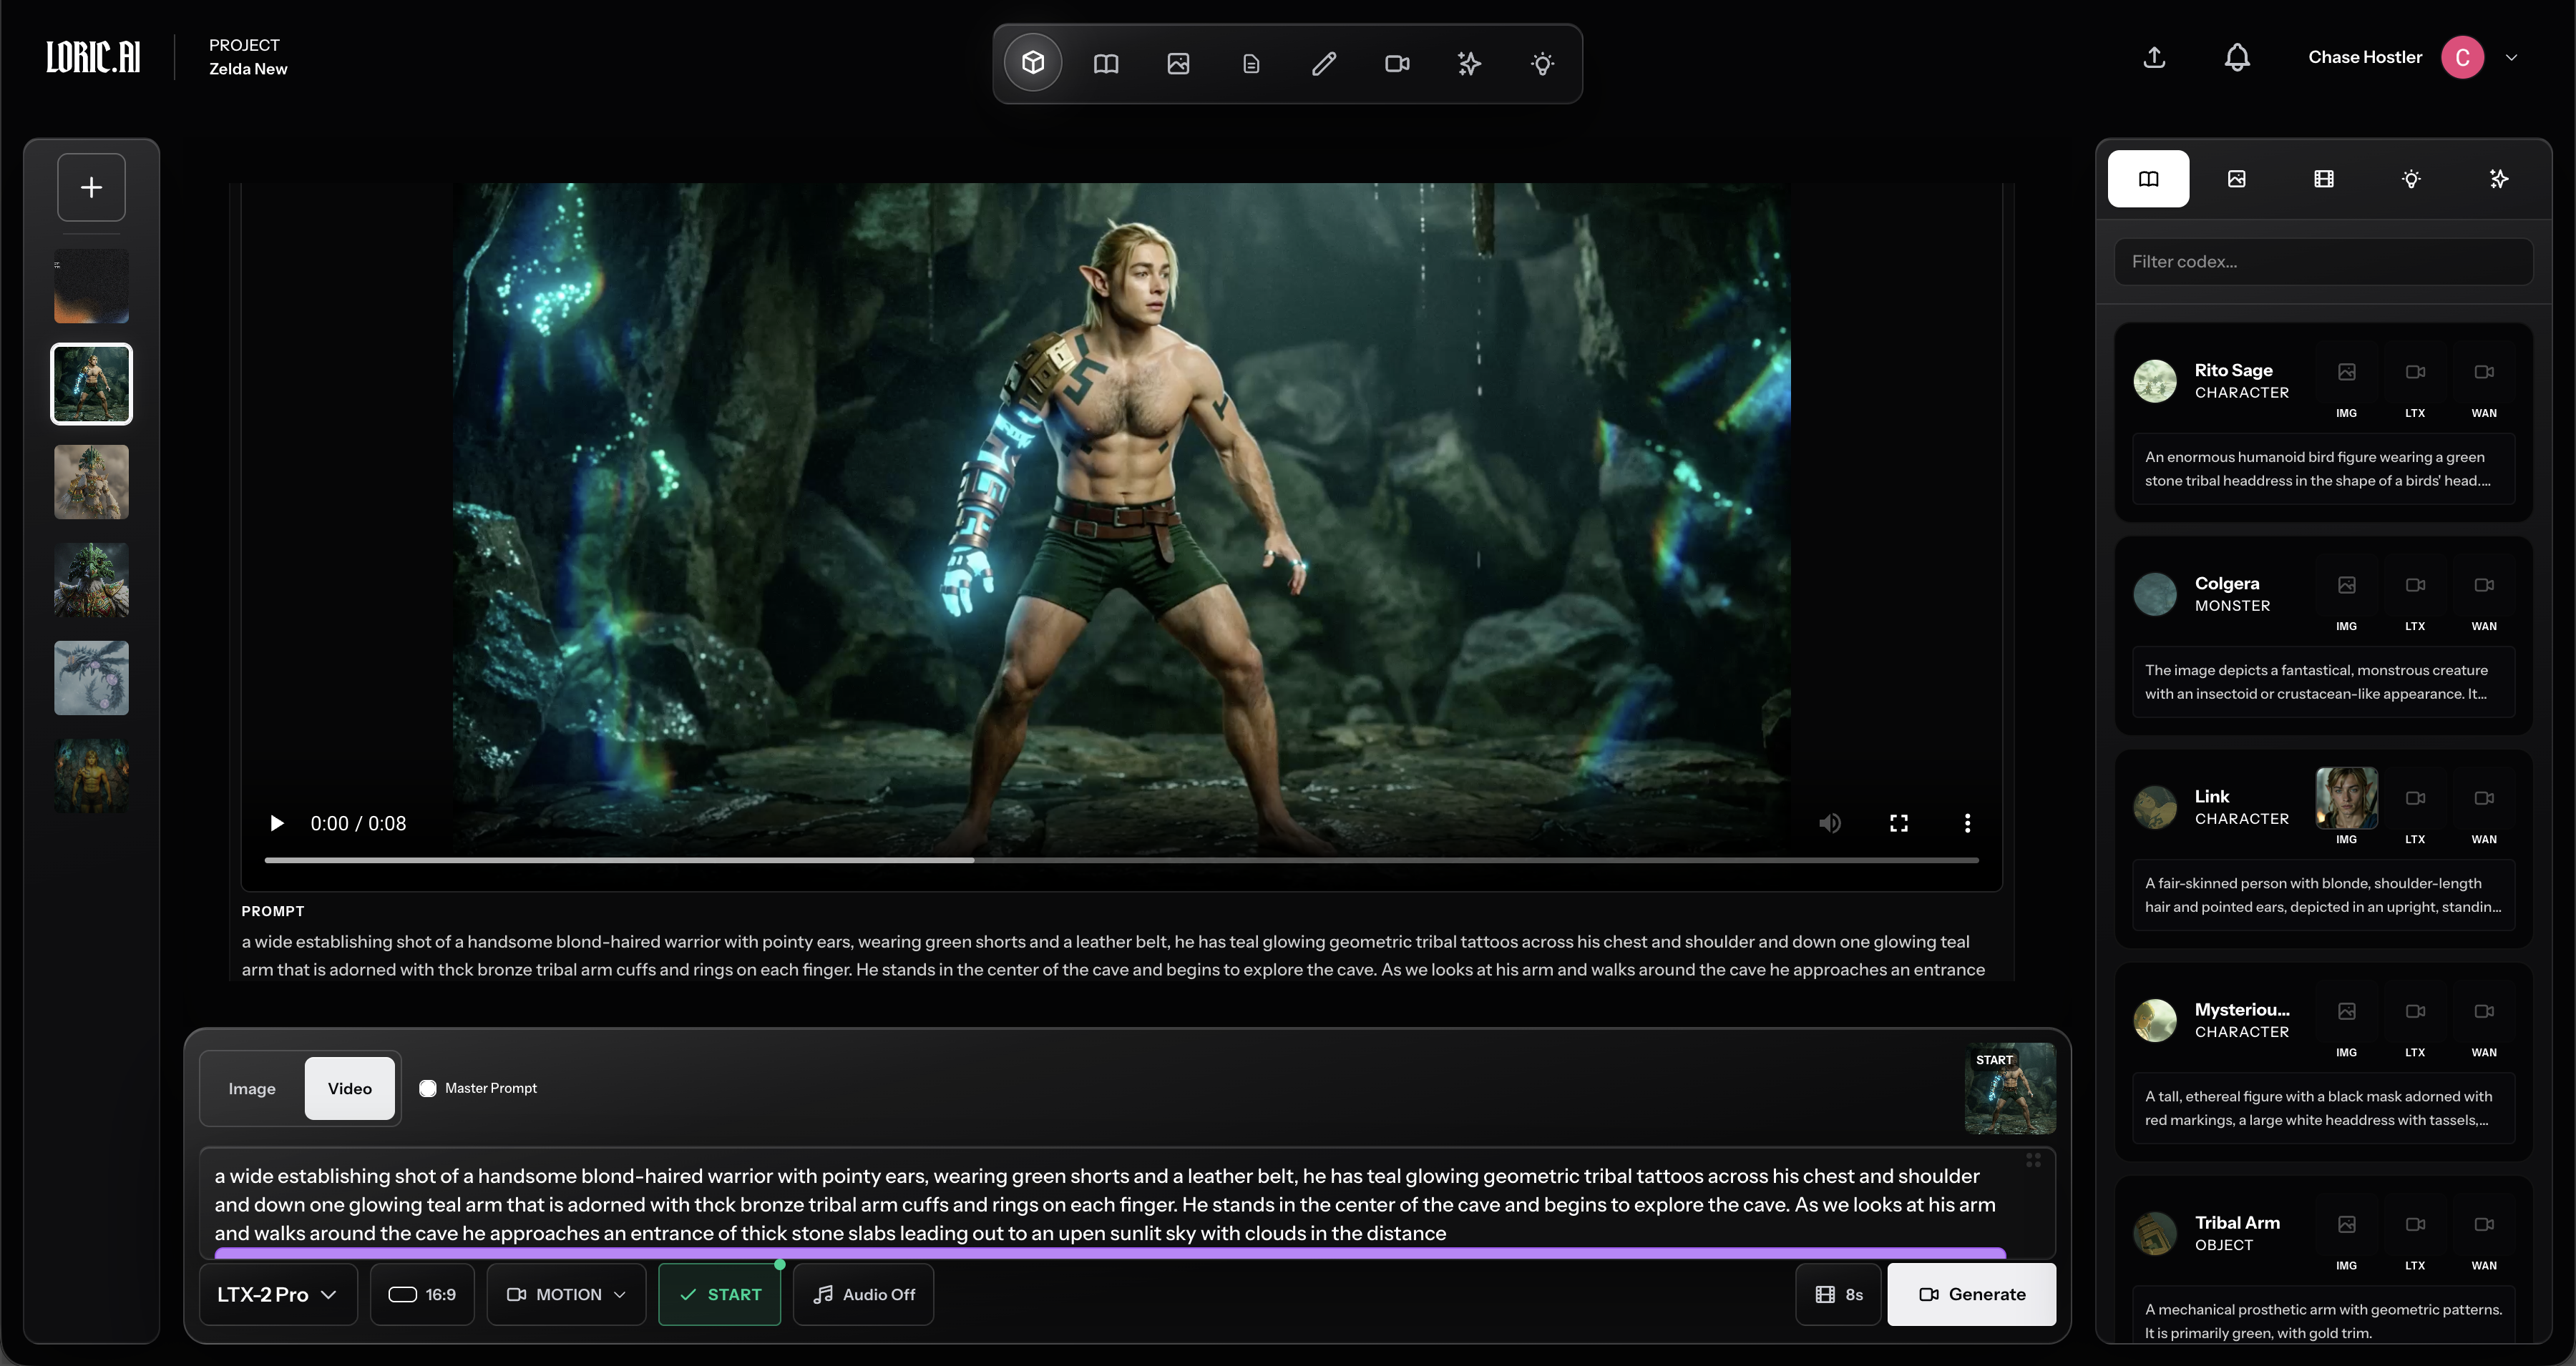Open video more options menu
Viewport: 2576px width, 1366px height.
1967,823
